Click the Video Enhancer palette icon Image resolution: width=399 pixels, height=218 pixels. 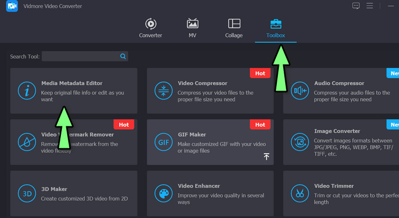pyautogui.click(x=163, y=193)
